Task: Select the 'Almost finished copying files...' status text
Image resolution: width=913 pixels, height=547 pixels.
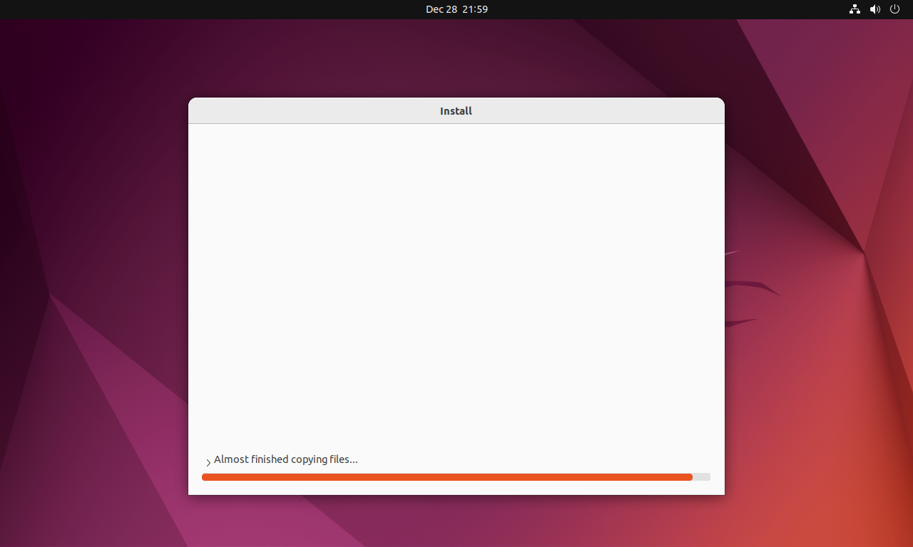Action: point(286,459)
